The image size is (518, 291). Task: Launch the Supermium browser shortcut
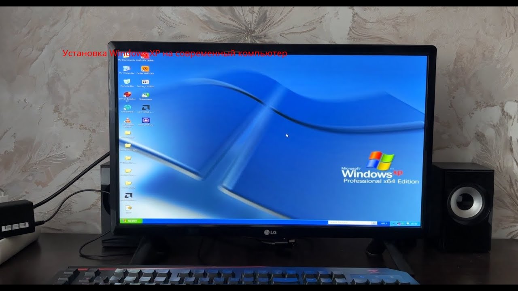[146, 95]
